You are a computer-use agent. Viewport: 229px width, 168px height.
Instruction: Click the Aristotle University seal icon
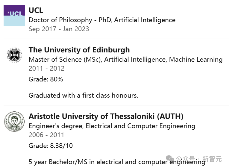pyautogui.click(x=14, y=122)
